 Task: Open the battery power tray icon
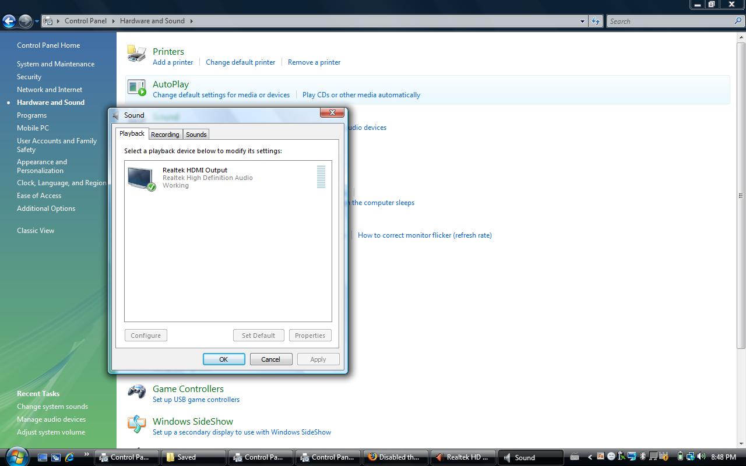click(680, 456)
